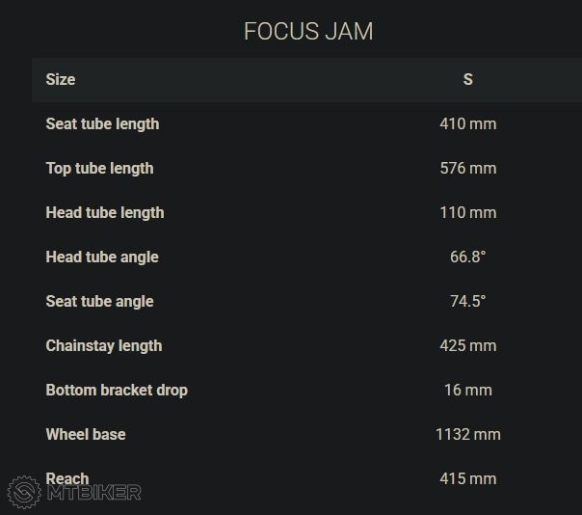Screen dimensions: 582x515
Task: Click the 110 mm value
Action: [467, 212]
